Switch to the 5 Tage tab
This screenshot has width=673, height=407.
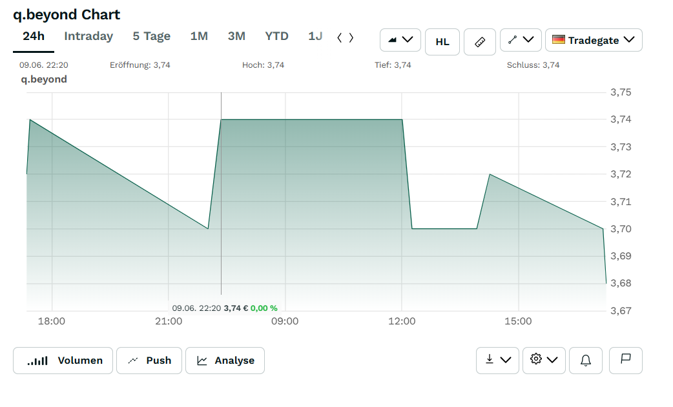pos(152,36)
